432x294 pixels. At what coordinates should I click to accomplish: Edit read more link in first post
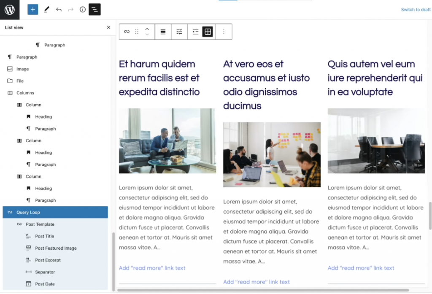pyautogui.click(x=152, y=268)
